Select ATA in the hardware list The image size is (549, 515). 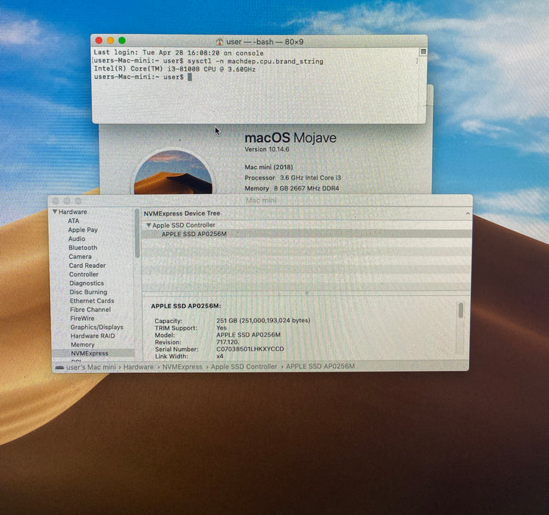(73, 221)
